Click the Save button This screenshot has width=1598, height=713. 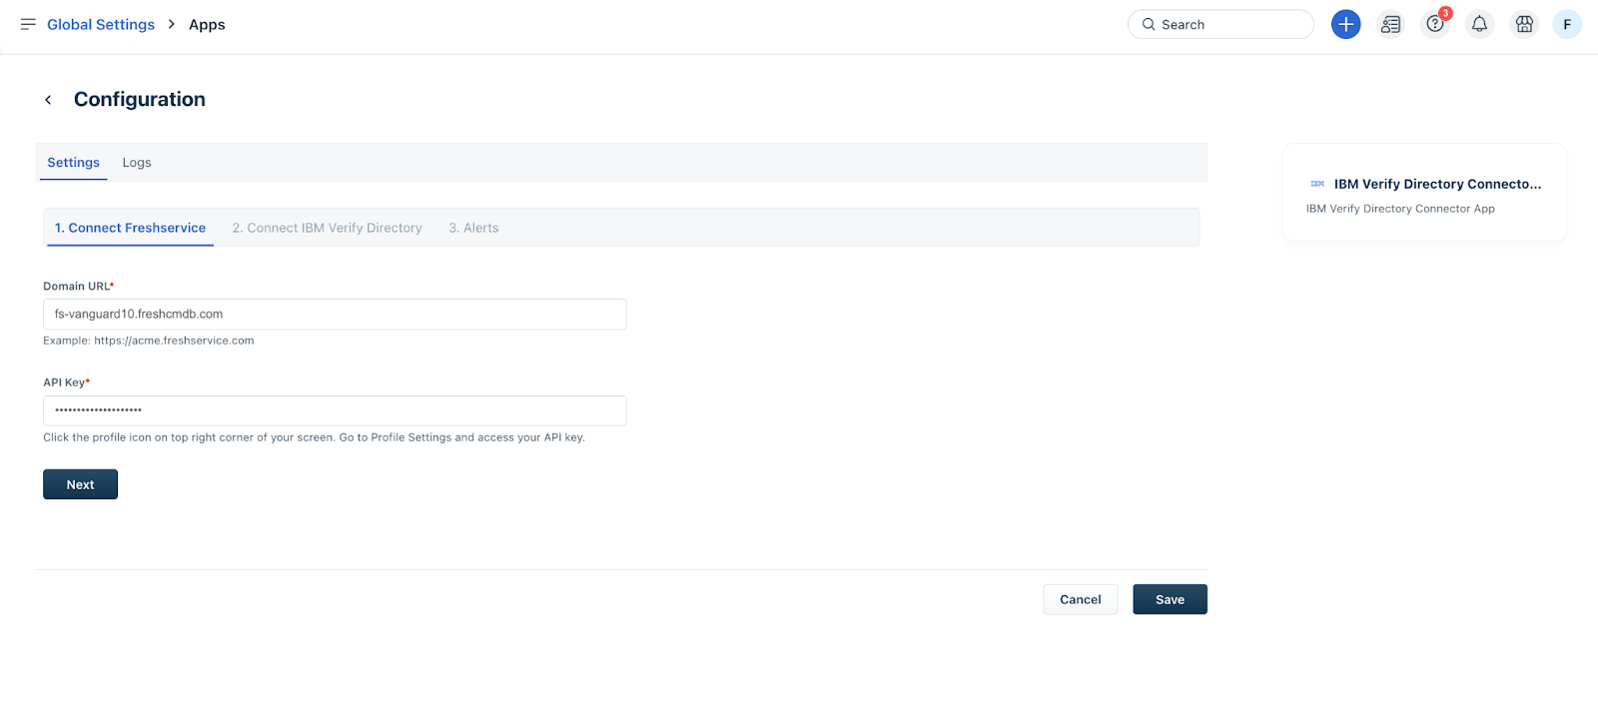pos(1170,599)
